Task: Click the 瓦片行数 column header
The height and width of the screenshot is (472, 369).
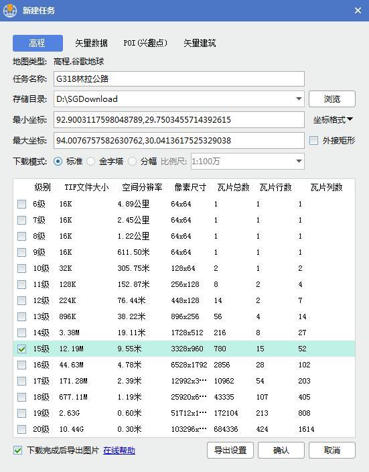Action: pos(275,187)
